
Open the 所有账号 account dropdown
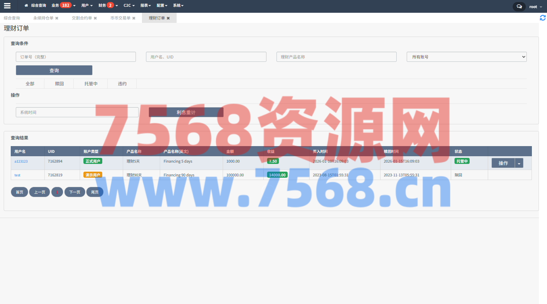pos(466,57)
